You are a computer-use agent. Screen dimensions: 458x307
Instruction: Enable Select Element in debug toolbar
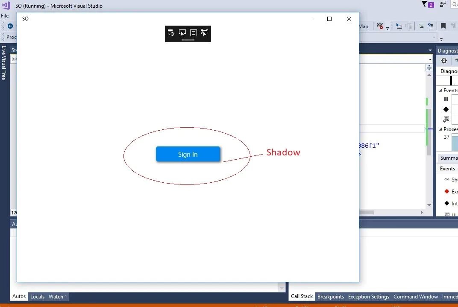pos(182,33)
